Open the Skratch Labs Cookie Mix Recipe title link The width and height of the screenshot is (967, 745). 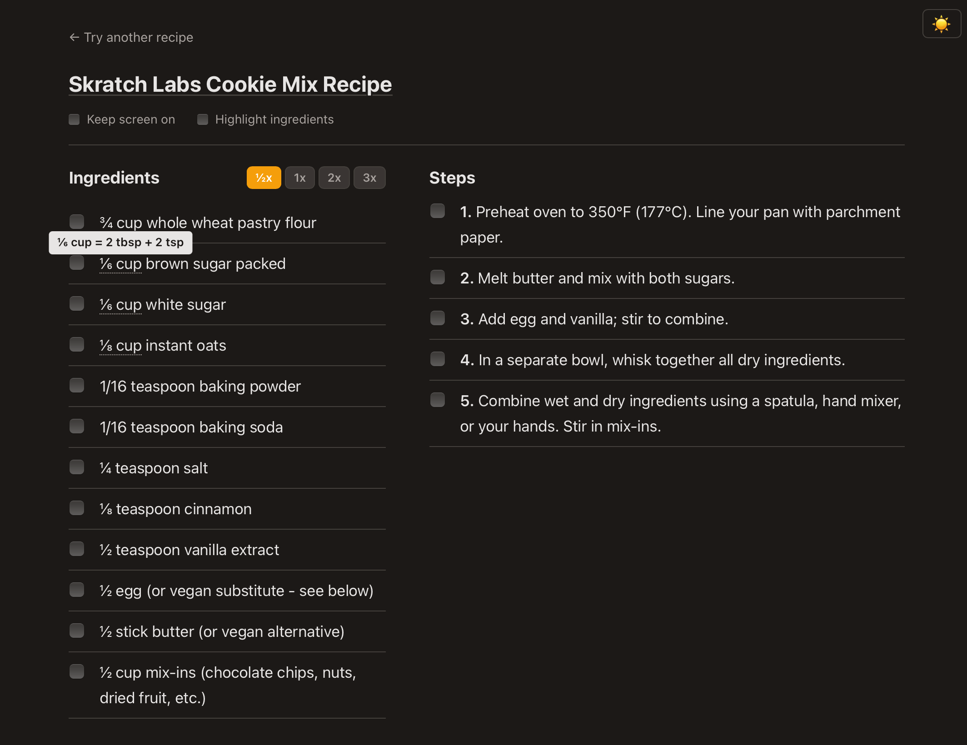tap(230, 84)
